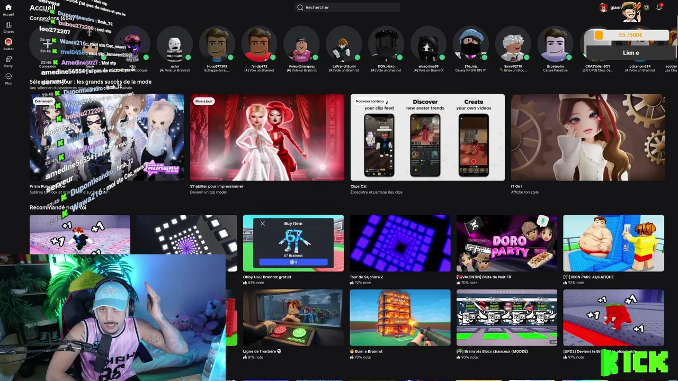Screen dimensions: 678x381
Task: Open the Ligne de frontière thumbnail
Action: click(293, 317)
